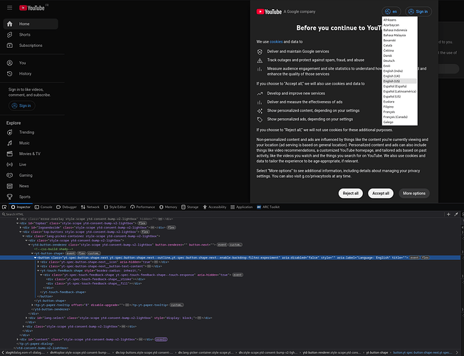Collapse the div class="top-buttons" node
The height and width of the screenshot is (356, 464).
(x=21, y=232)
